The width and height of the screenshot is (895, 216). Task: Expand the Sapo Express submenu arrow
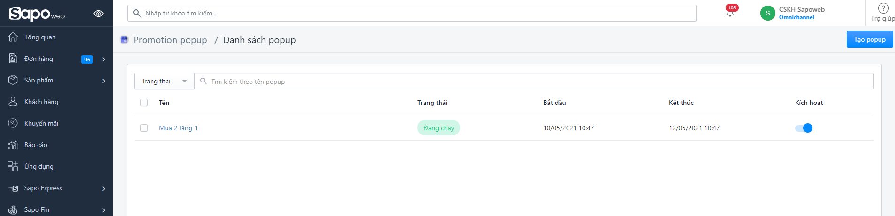(x=104, y=188)
